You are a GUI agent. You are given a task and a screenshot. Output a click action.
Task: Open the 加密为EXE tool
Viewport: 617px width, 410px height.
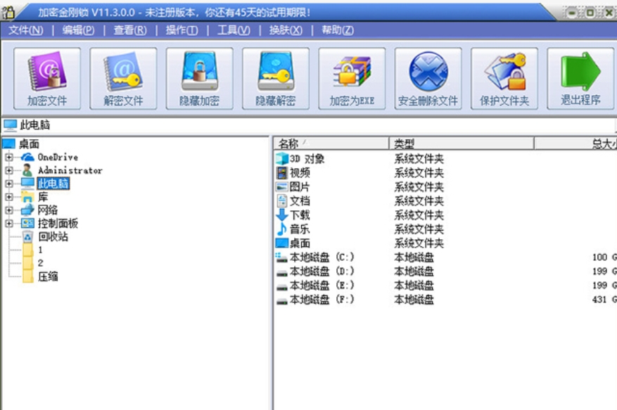(352, 78)
